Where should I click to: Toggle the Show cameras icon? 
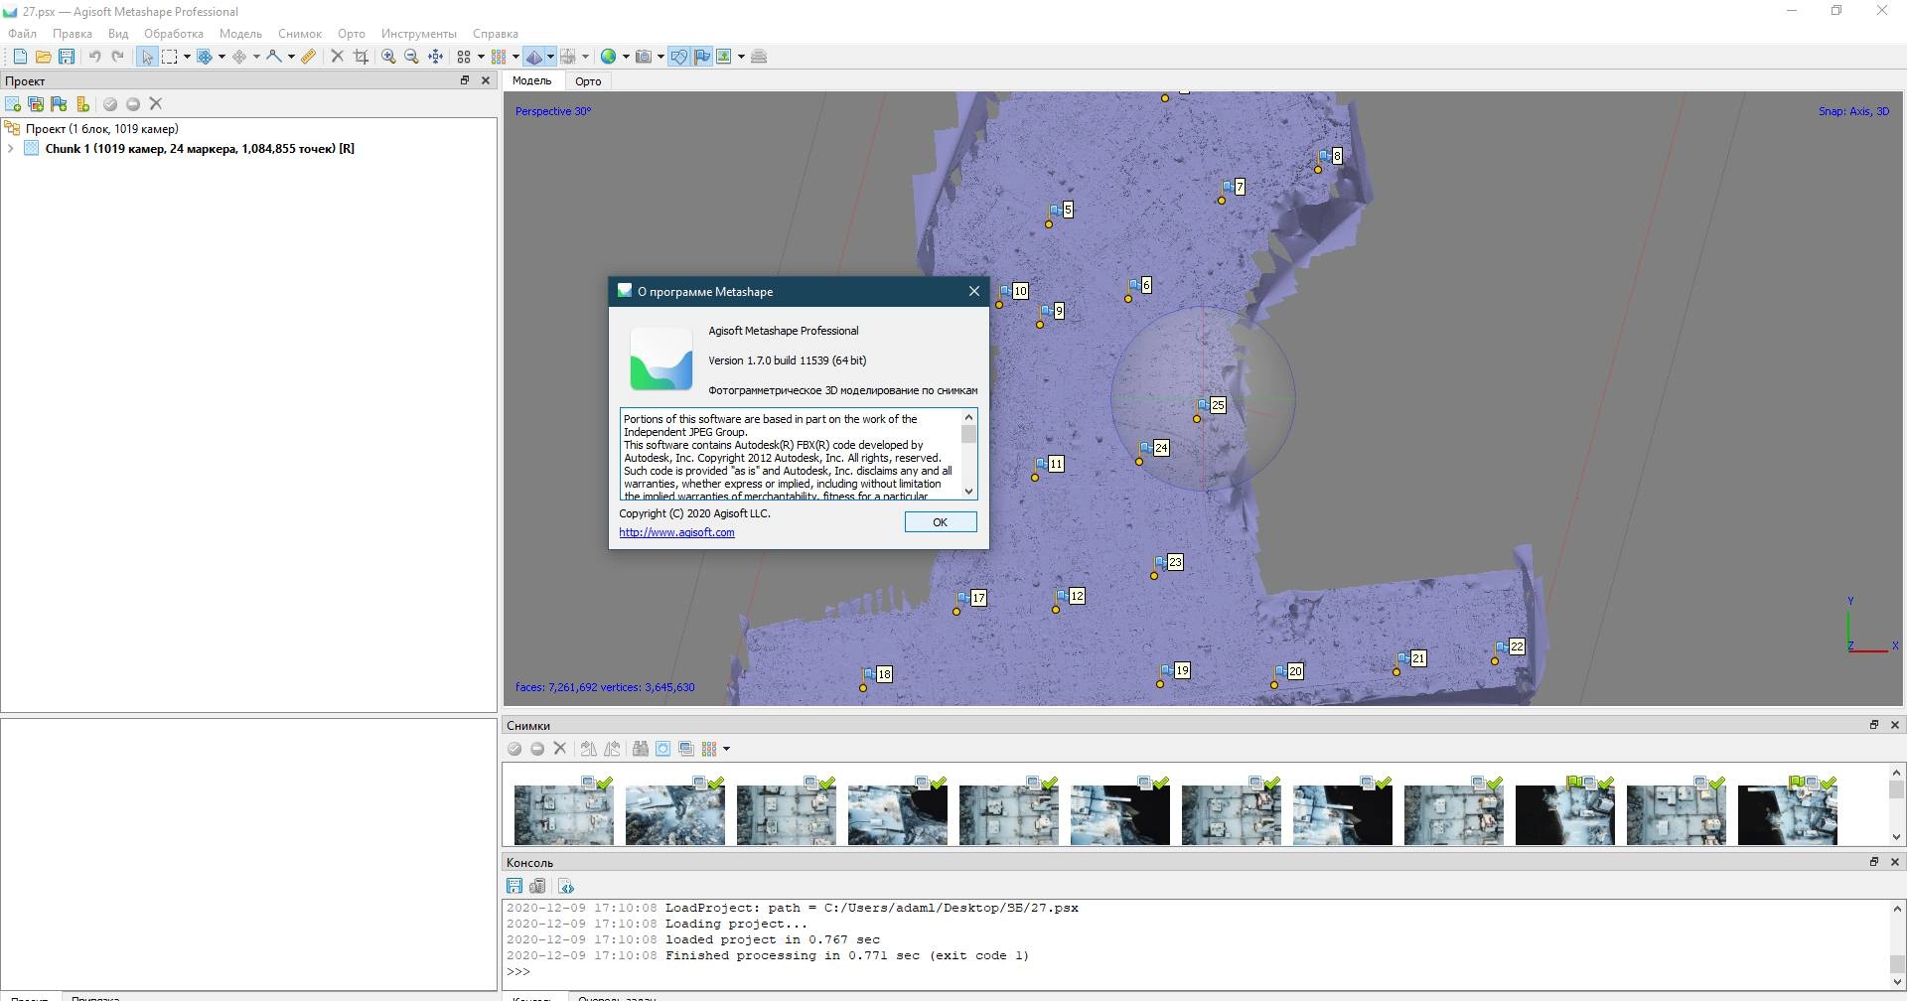(644, 57)
